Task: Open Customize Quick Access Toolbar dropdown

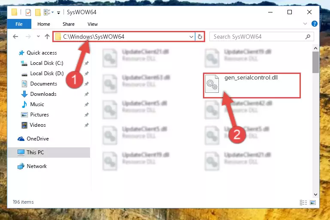Action: pos(58,12)
